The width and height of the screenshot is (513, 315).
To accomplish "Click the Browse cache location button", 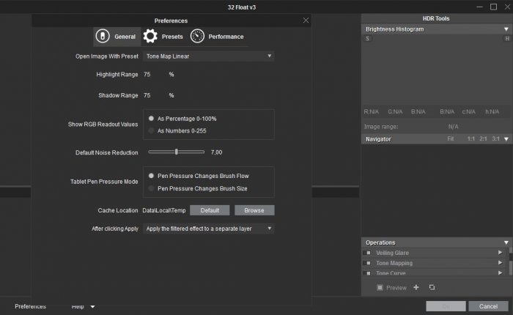I will [254, 210].
